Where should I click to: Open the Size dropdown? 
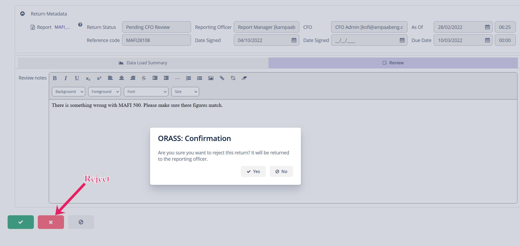[x=185, y=92]
